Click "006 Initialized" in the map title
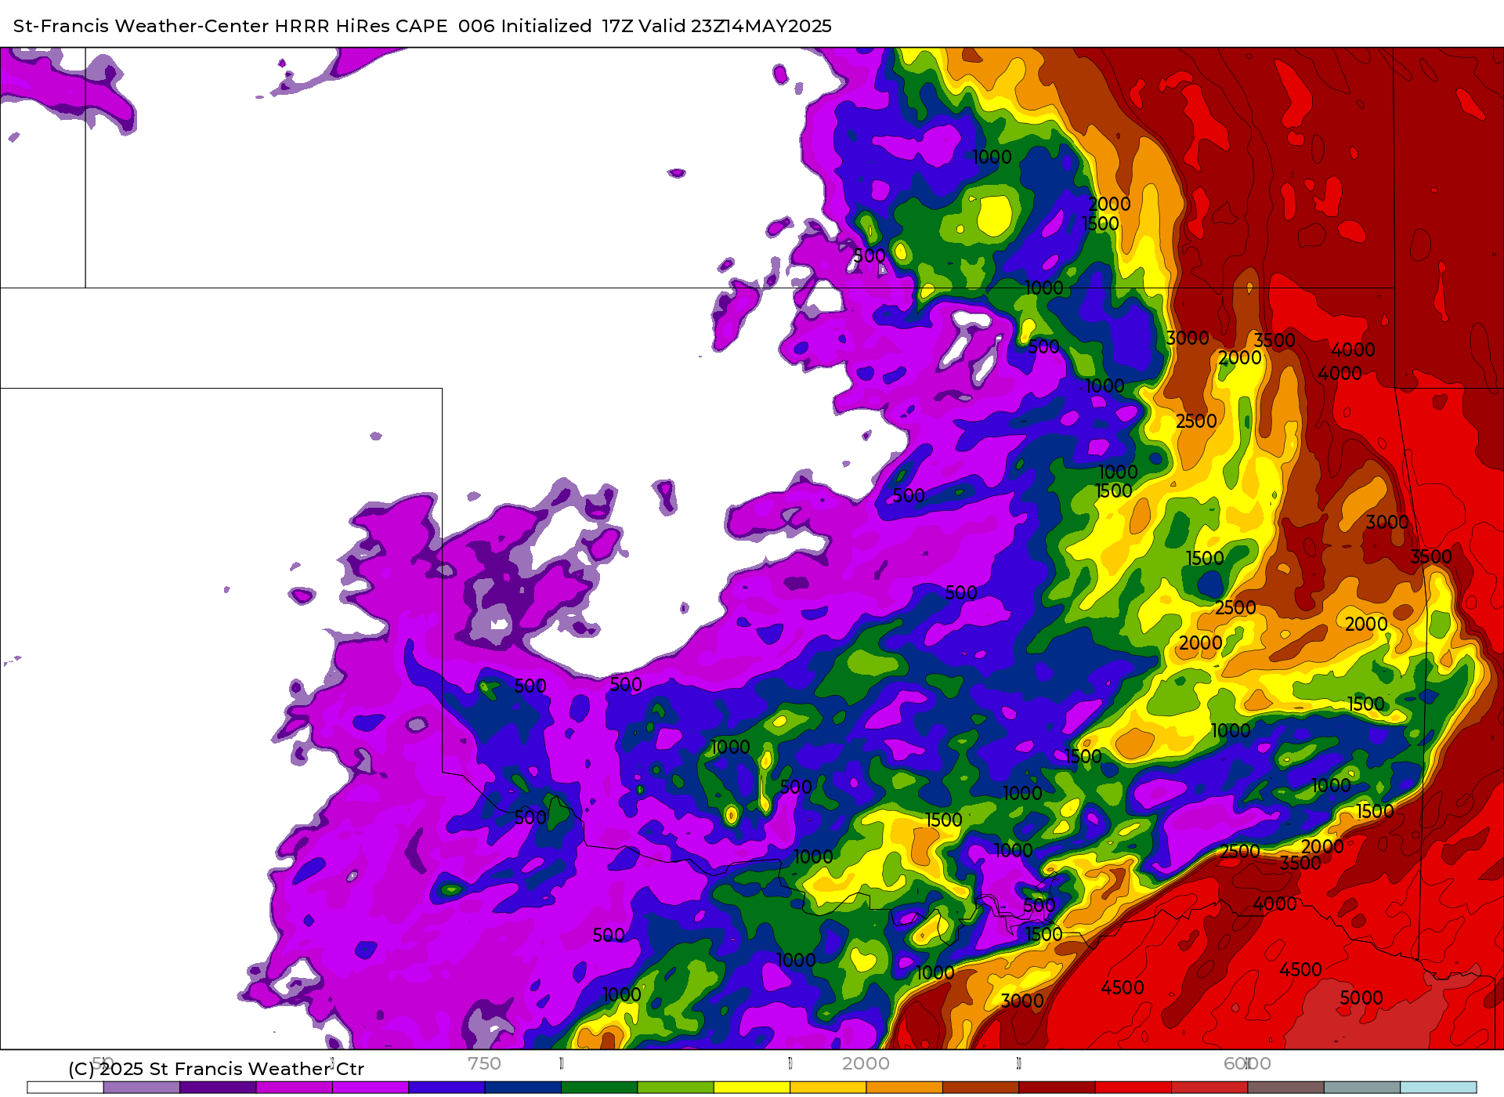The width and height of the screenshot is (1504, 1097). 525,26
